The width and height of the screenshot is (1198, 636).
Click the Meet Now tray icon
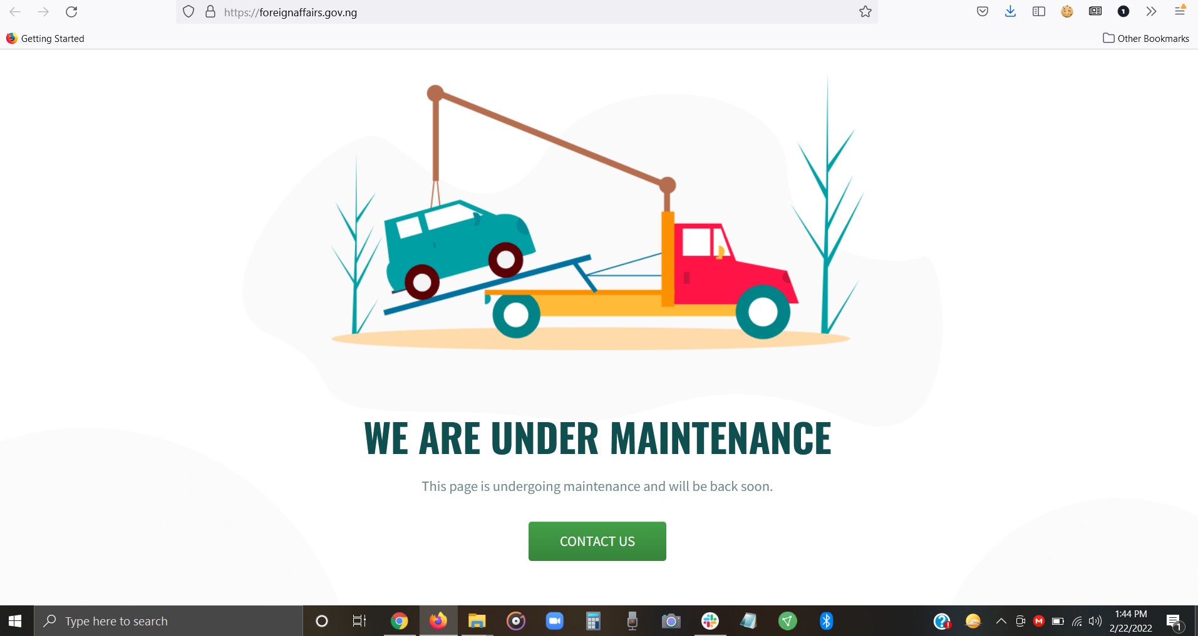coord(1020,621)
